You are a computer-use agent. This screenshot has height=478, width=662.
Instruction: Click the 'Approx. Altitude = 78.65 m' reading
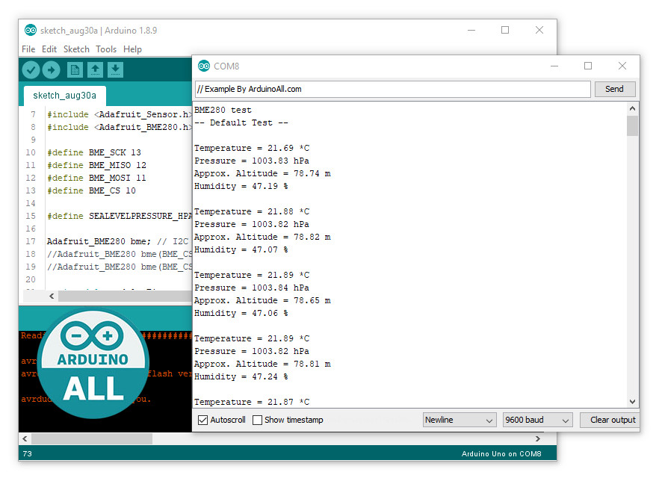[x=262, y=300]
